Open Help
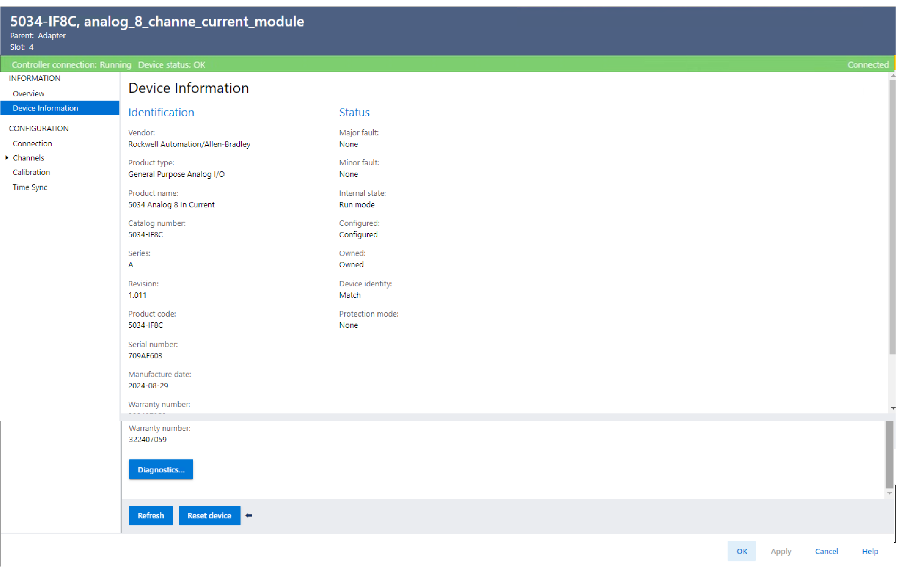The image size is (913, 570). [x=870, y=551]
